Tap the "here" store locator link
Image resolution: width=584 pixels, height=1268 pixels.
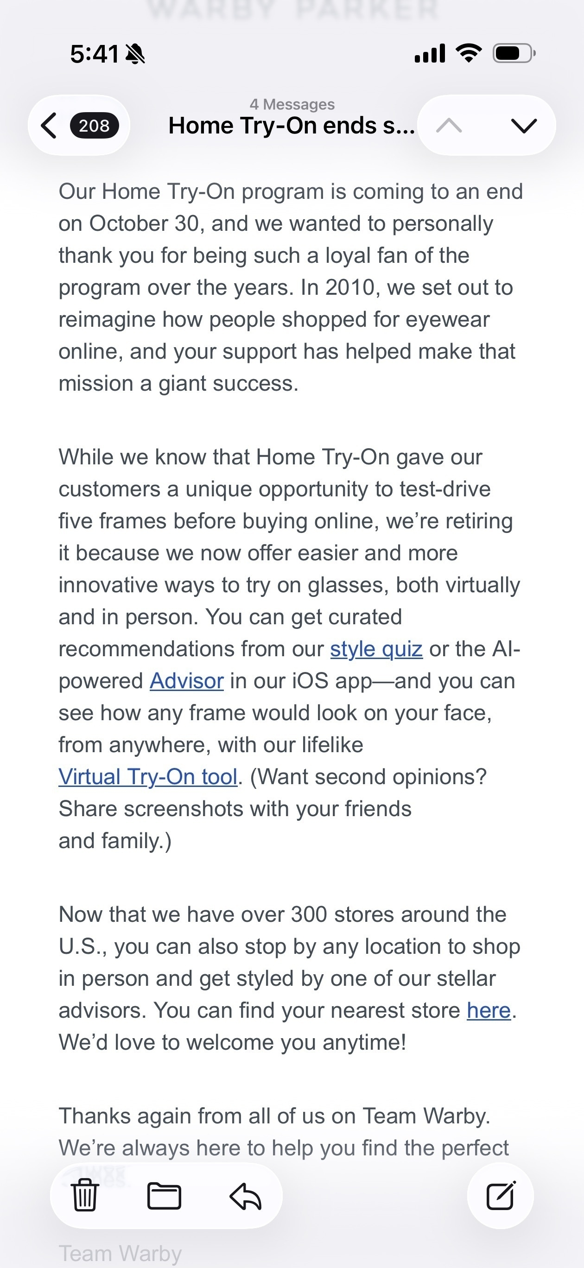[489, 1011]
